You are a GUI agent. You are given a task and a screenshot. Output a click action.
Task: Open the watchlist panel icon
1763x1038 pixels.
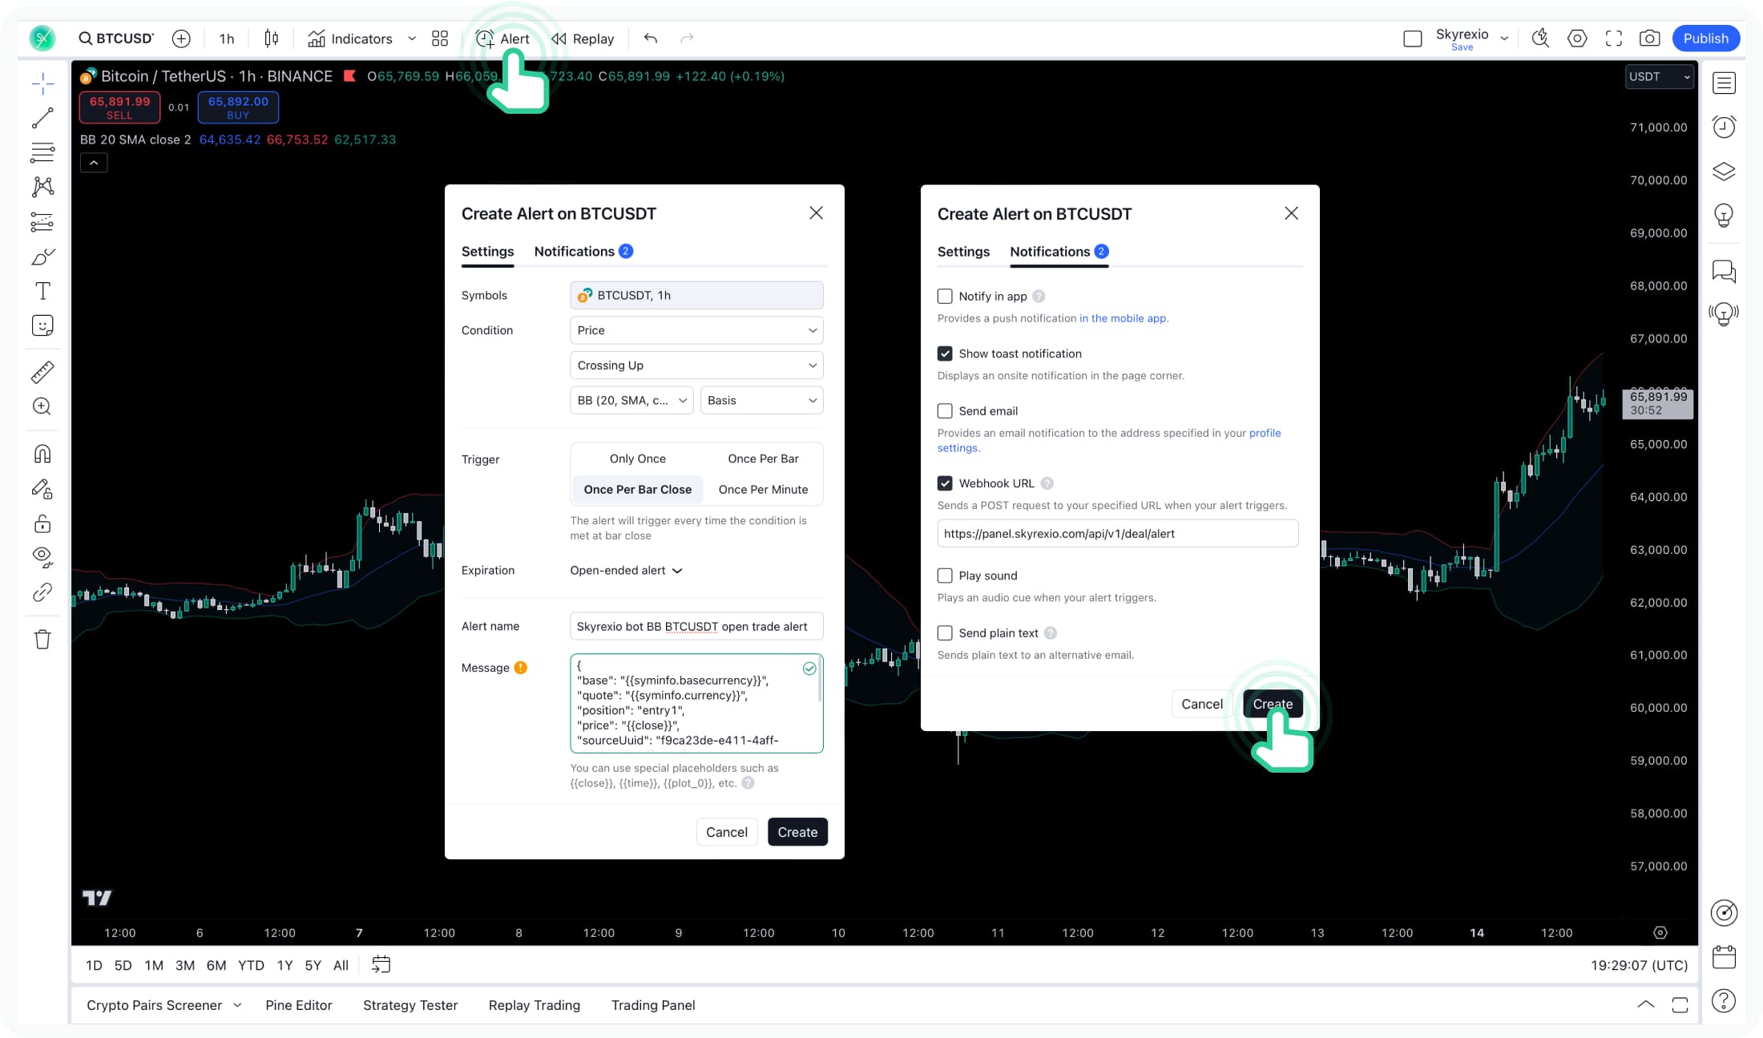tap(1724, 83)
